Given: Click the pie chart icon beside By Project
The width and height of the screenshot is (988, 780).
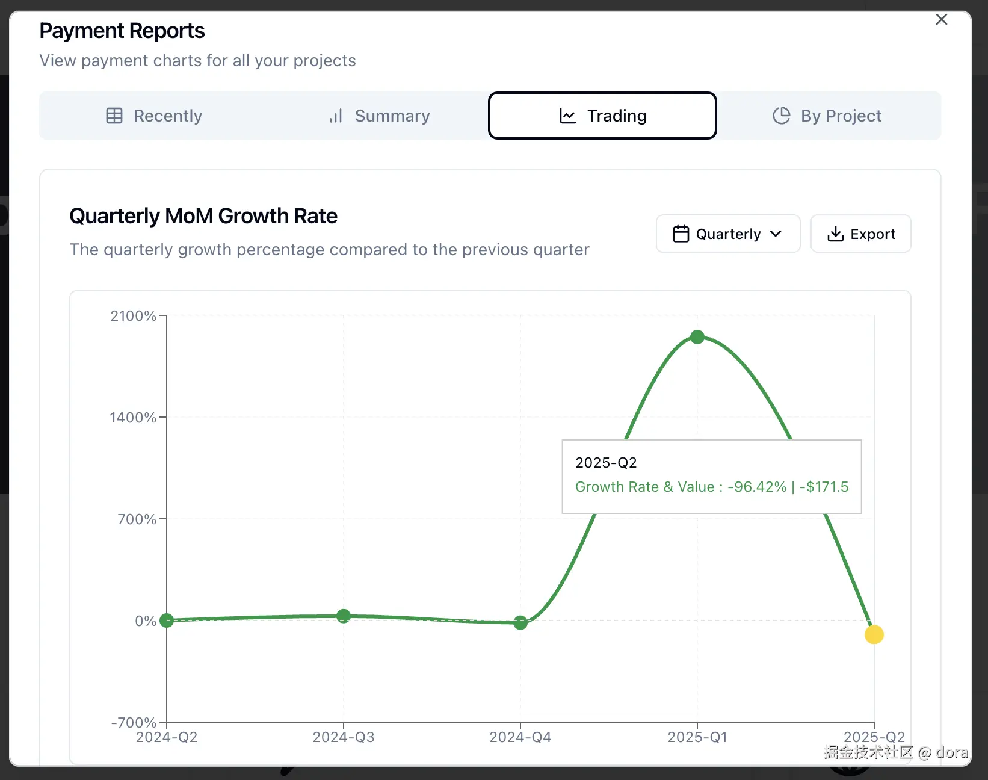Looking at the screenshot, I should point(781,116).
